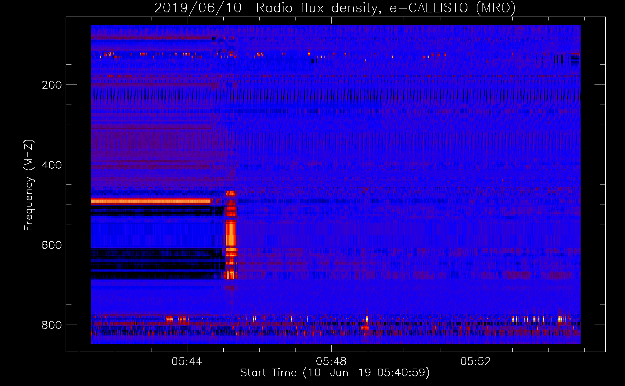This screenshot has height=386, width=625.
Task: Click the bright vertical burst near 600 MHz
Action: pyautogui.click(x=231, y=235)
